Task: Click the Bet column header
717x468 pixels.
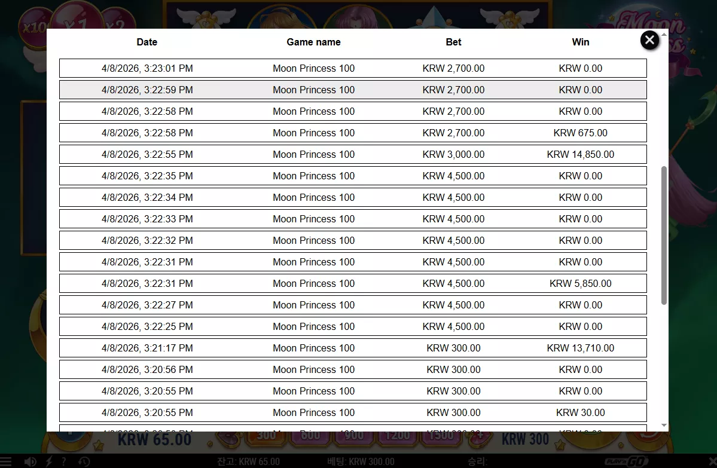Action: (x=454, y=42)
